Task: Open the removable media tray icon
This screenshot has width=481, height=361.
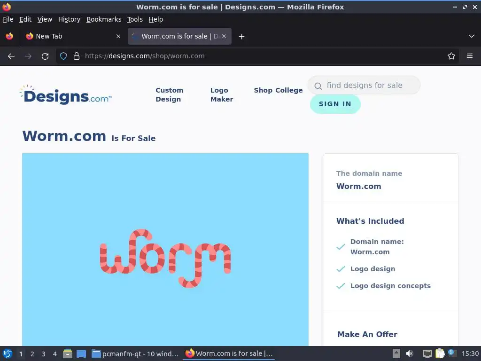Action: point(396,353)
